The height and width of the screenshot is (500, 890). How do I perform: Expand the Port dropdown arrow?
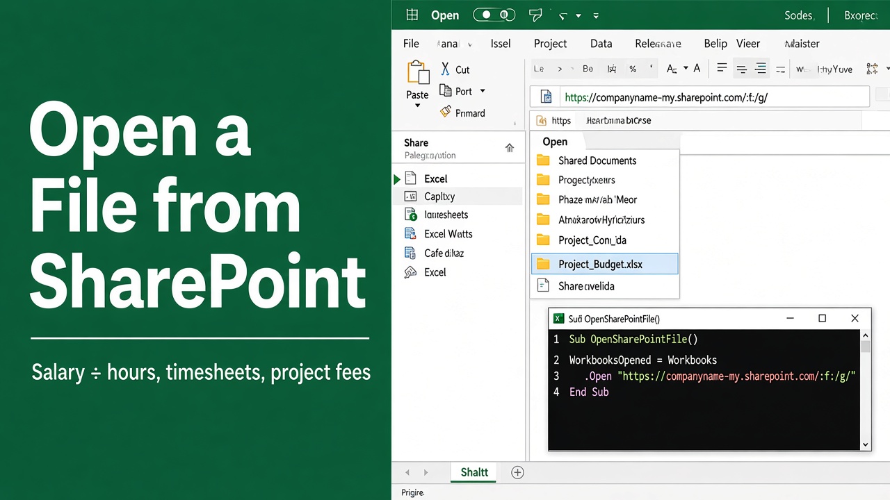pos(483,91)
